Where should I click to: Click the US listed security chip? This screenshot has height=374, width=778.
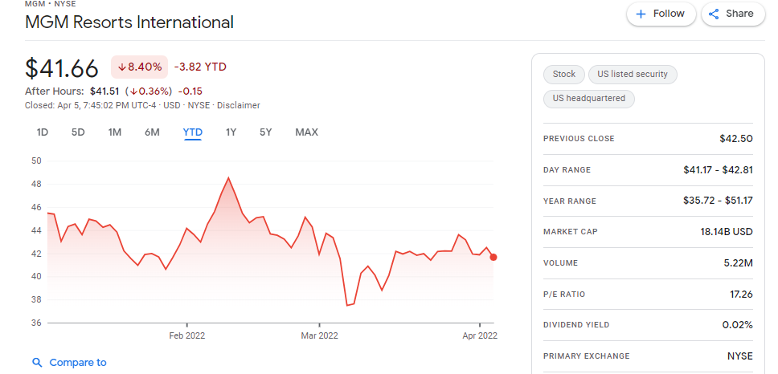[633, 75]
